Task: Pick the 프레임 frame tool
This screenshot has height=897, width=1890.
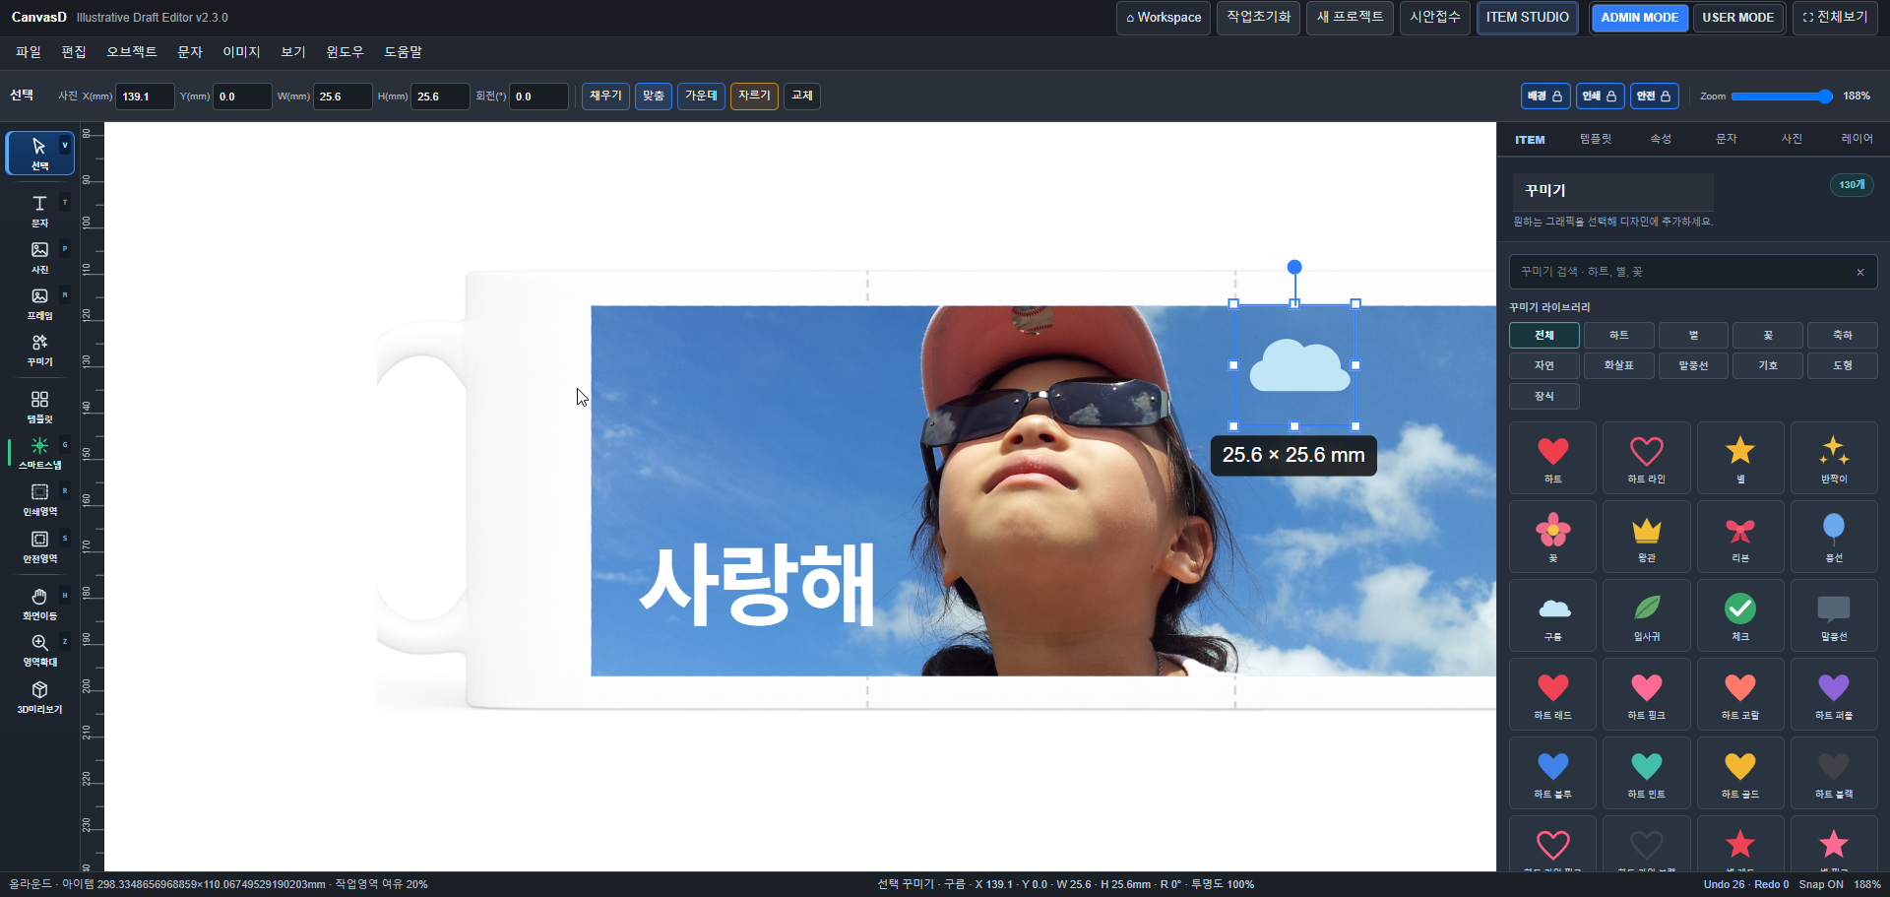Action: pyautogui.click(x=40, y=302)
